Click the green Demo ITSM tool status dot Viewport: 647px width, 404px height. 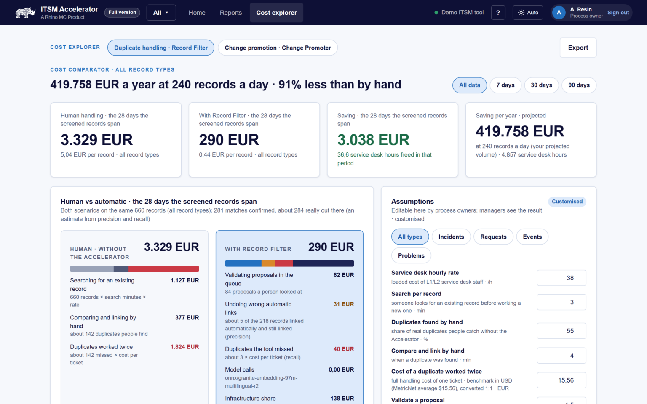pos(436,13)
